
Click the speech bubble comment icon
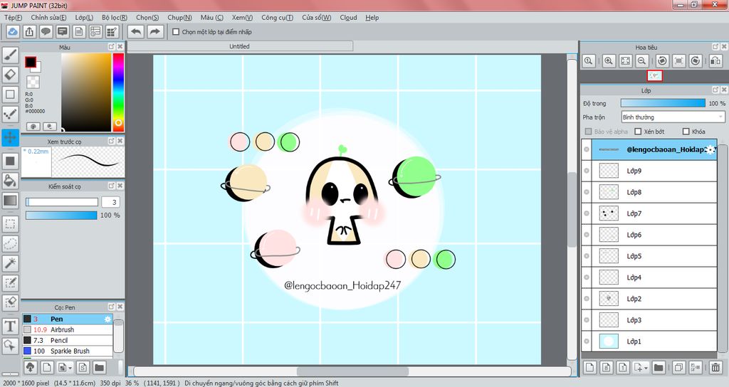pos(46,31)
